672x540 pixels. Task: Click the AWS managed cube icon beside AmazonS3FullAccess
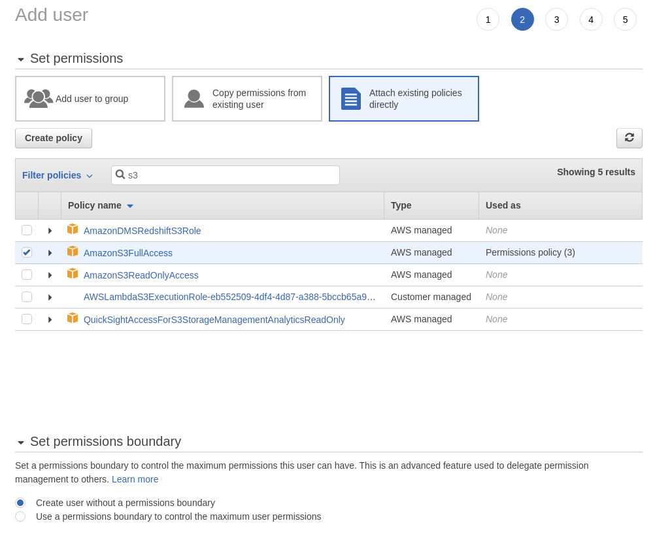(73, 252)
